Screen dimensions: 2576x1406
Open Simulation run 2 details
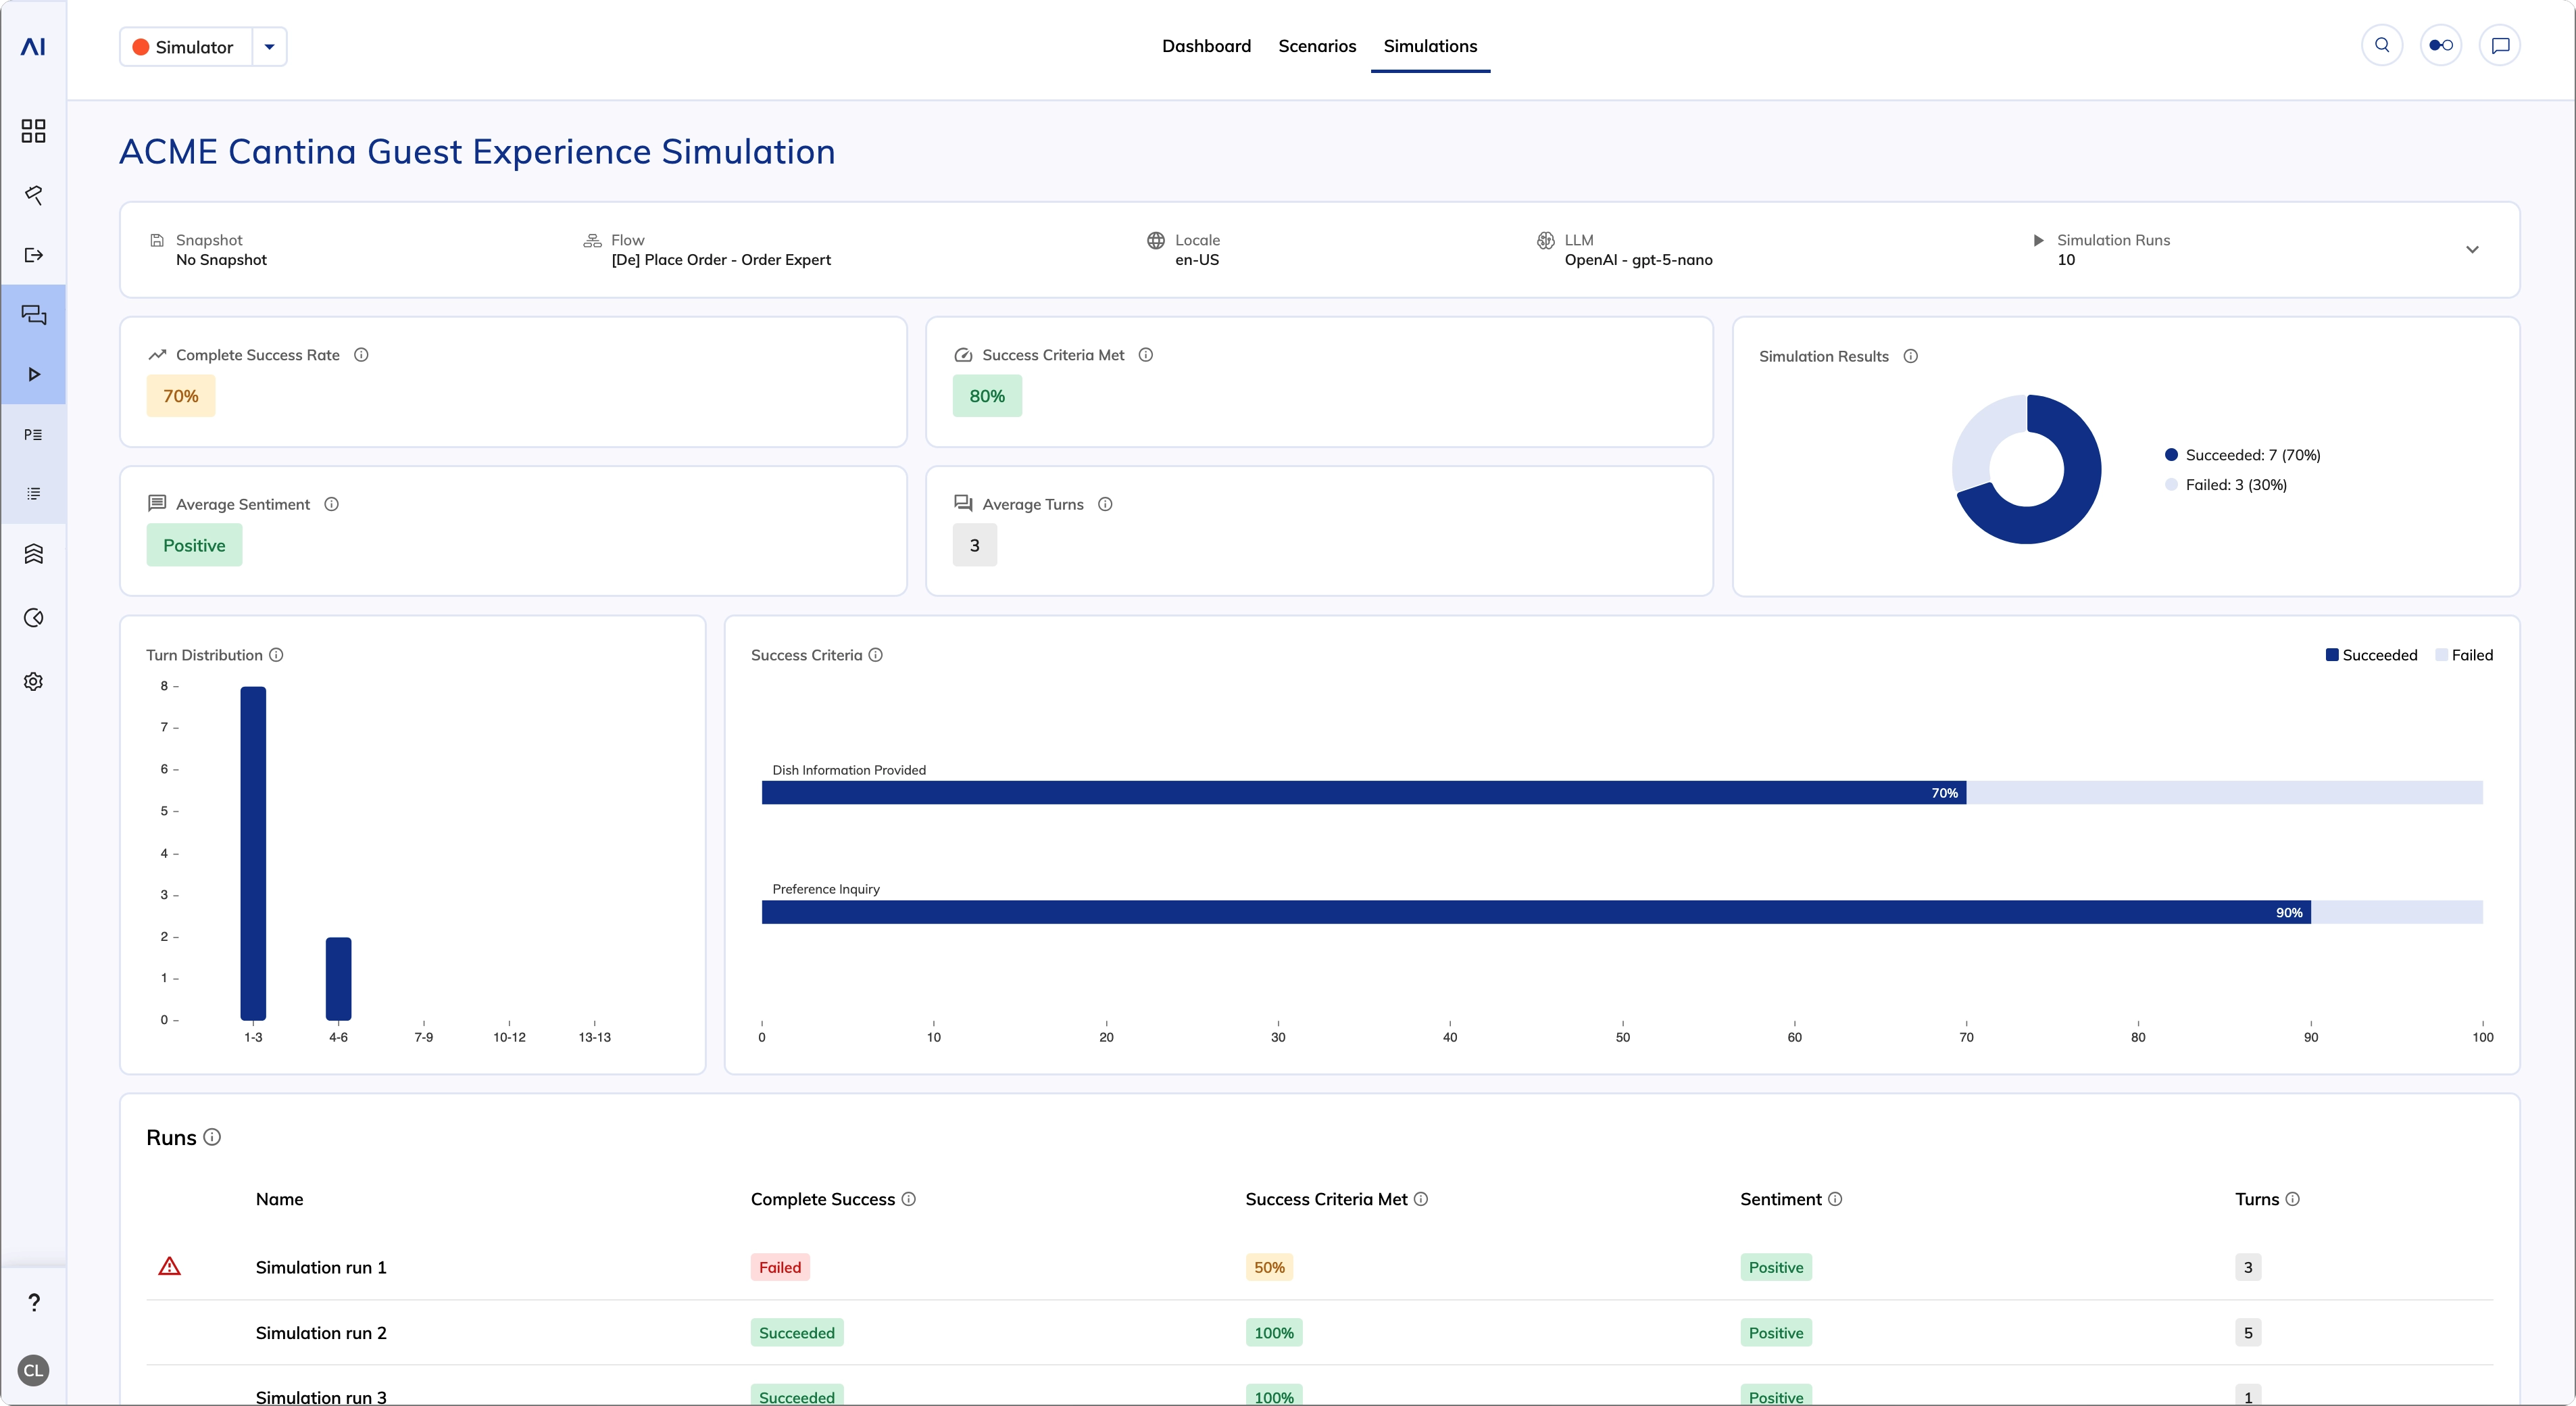pos(320,1332)
